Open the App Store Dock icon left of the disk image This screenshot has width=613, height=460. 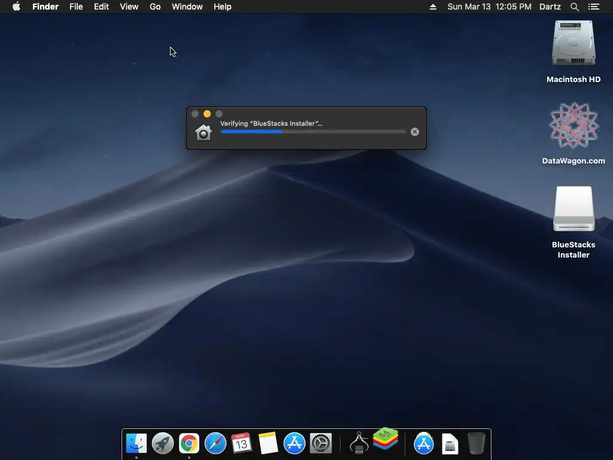(x=424, y=443)
